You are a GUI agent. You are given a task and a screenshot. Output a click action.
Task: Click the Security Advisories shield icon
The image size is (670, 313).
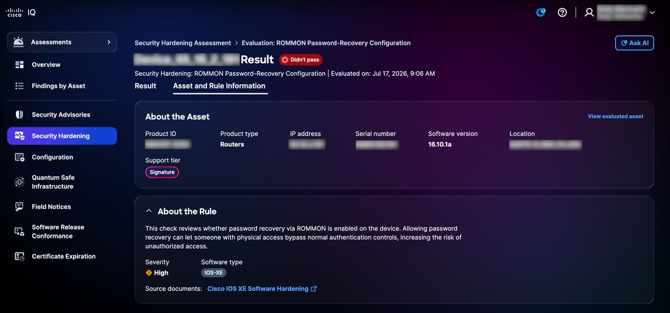(19, 115)
